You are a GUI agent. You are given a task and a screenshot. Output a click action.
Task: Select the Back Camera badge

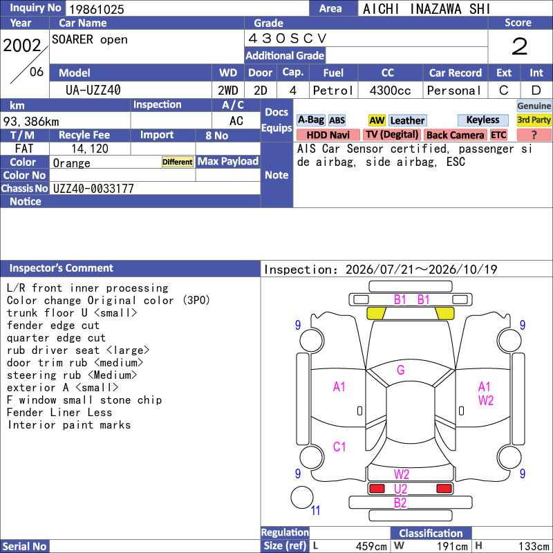point(455,135)
